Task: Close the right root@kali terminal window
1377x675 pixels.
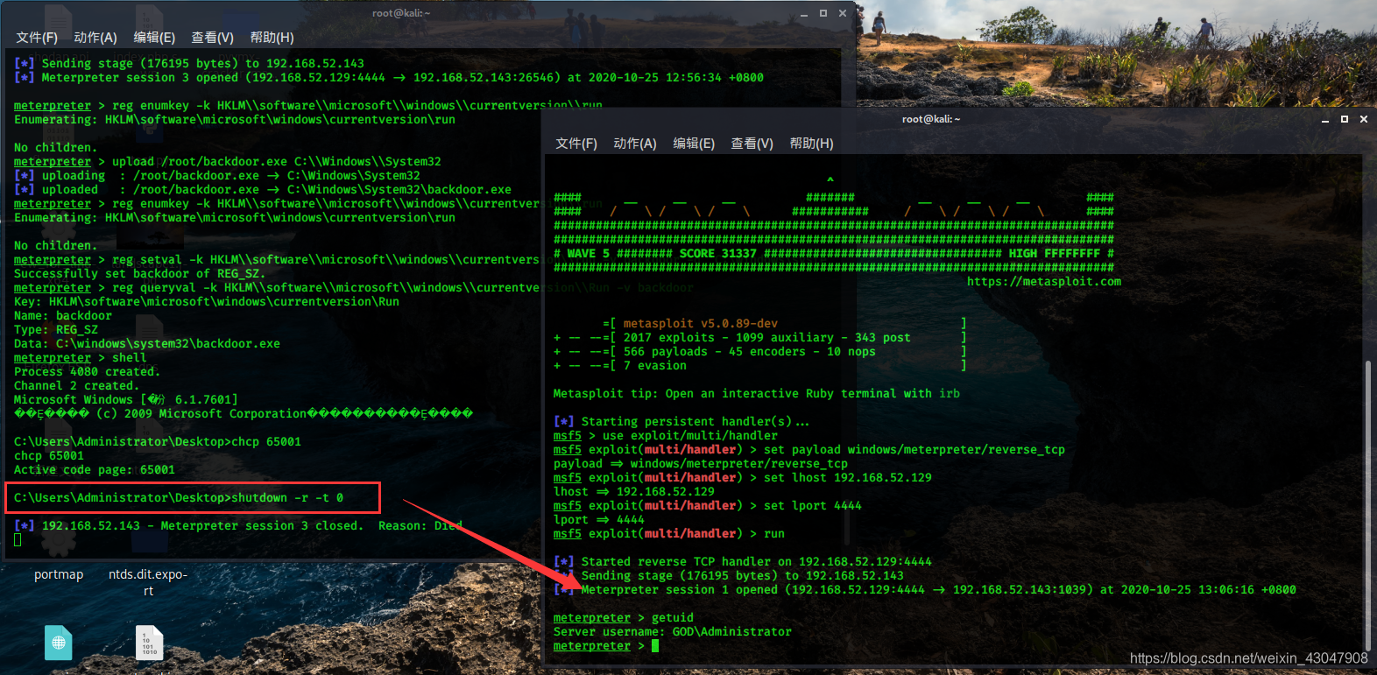Action: 1364,119
